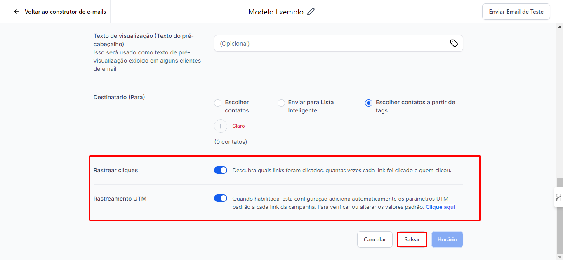Turn off the Rastreamento UTM toggle

[x=221, y=198]
